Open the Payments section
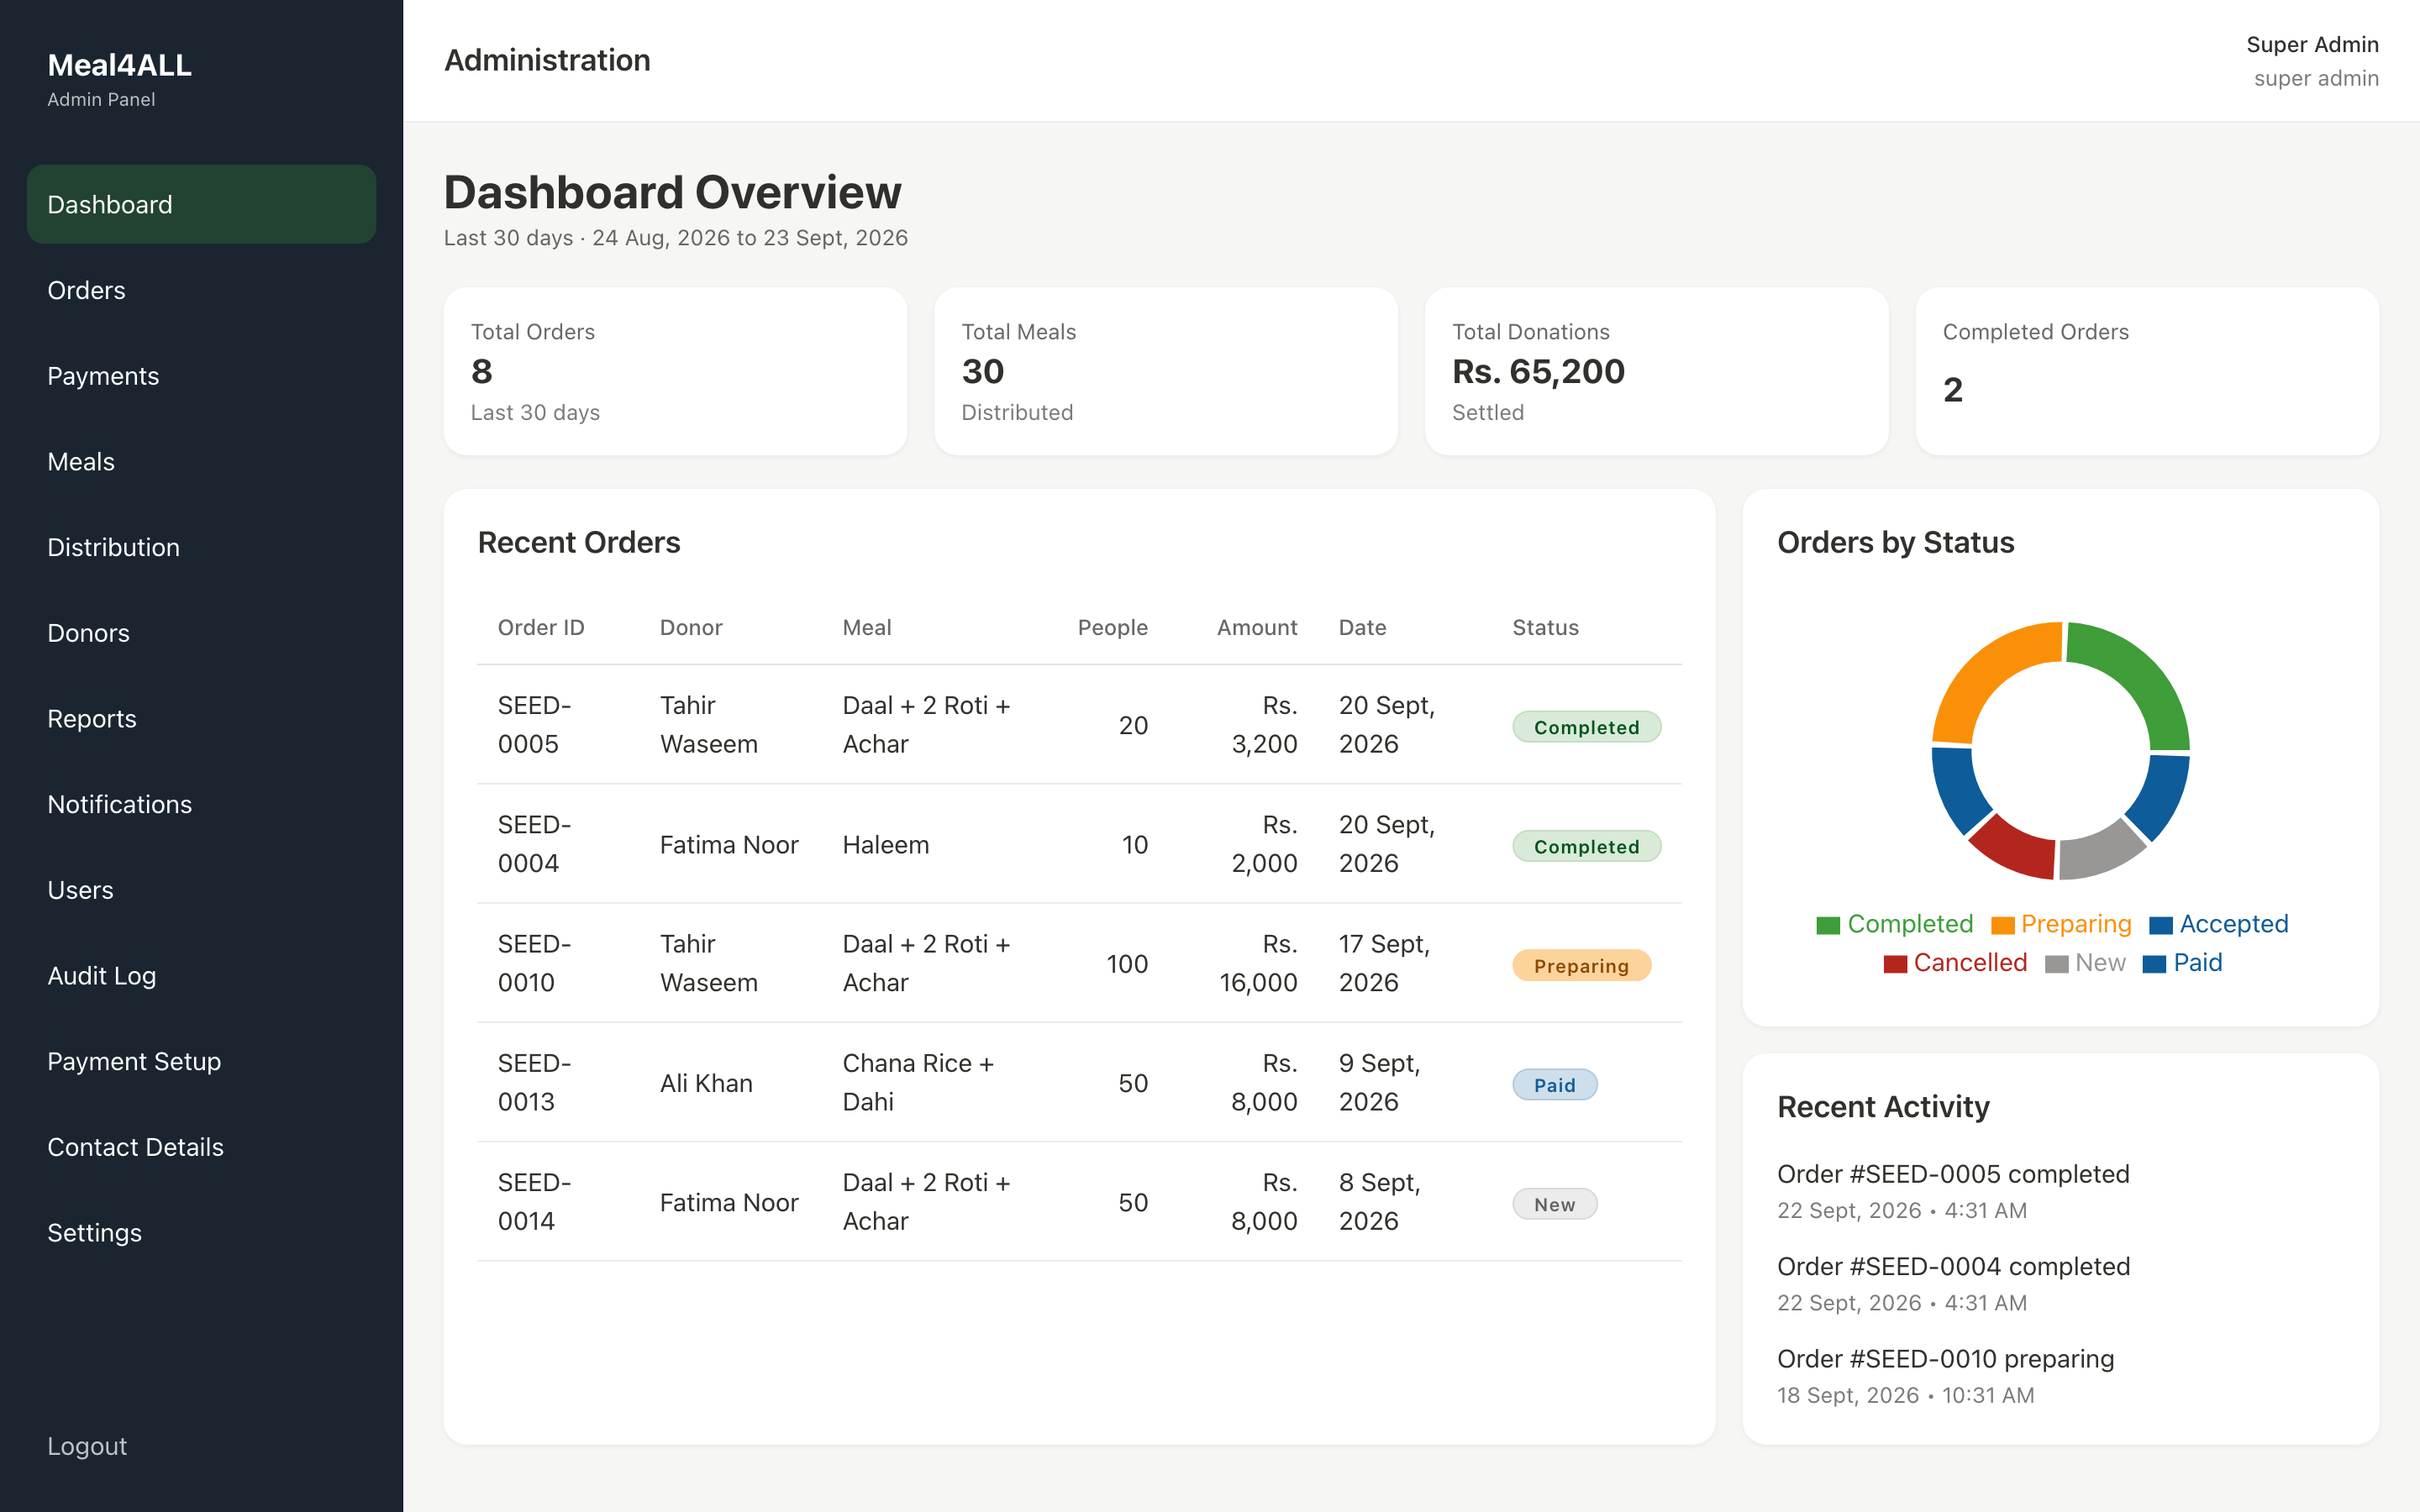 pyautogui.click(x=201, y=376)
